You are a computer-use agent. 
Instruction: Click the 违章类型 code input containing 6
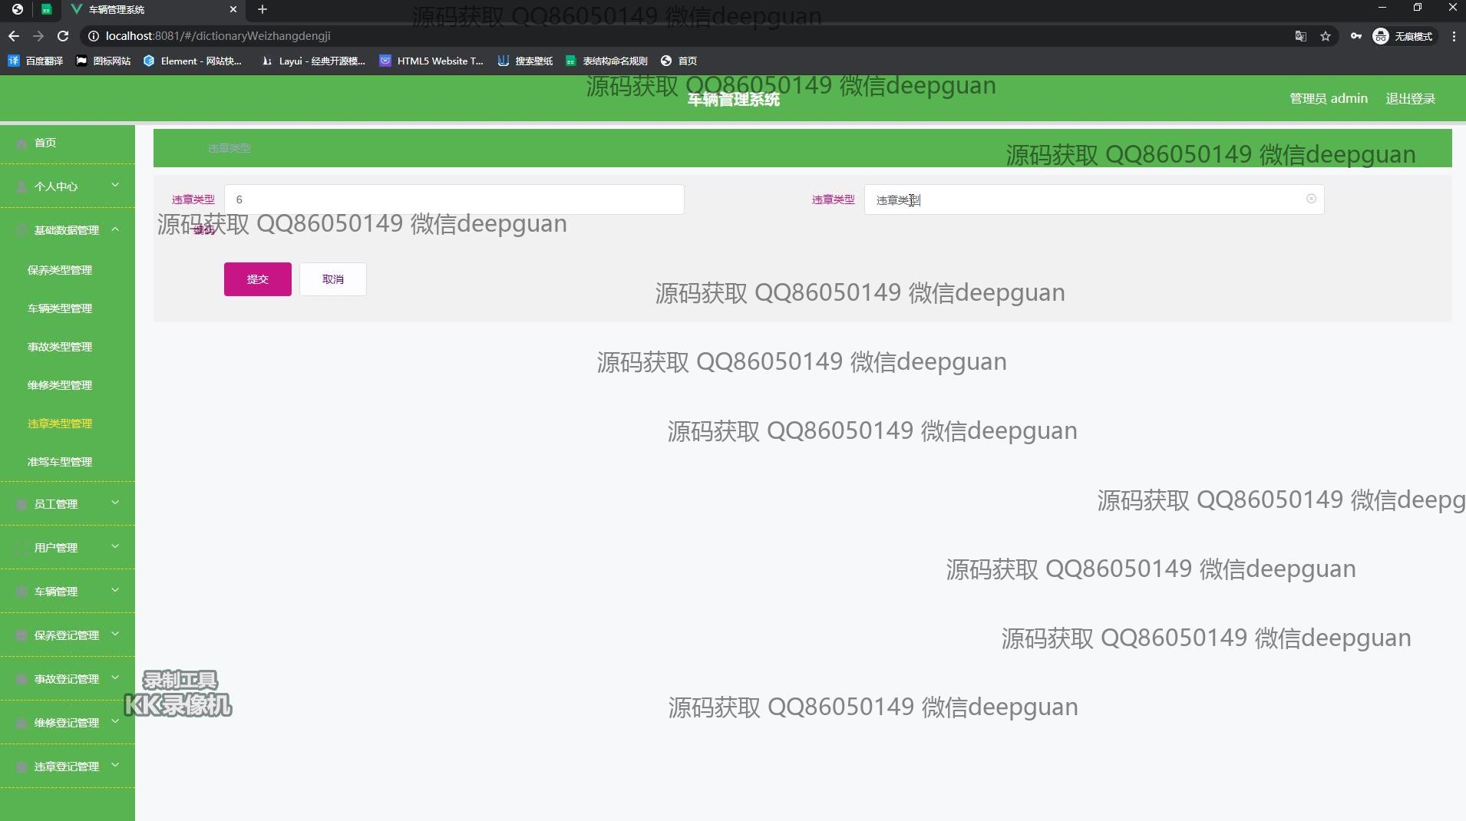tap(454, 199)
